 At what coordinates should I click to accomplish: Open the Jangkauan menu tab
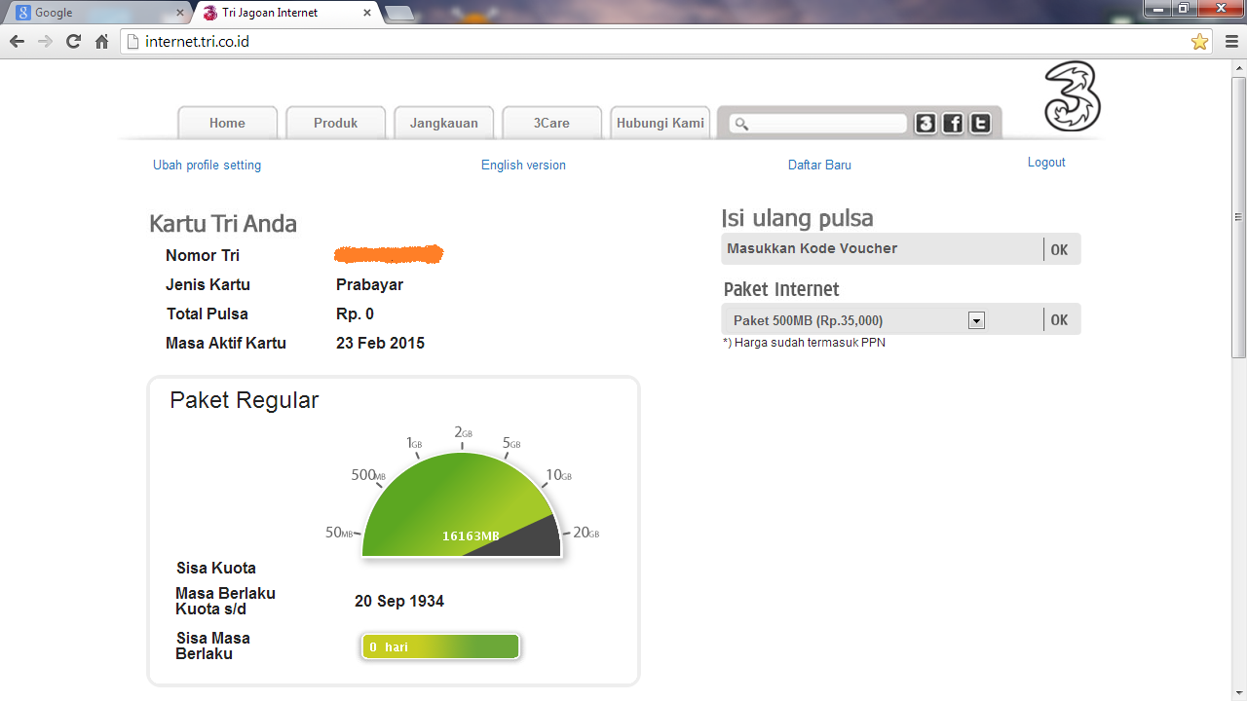(x=443, y=123)
